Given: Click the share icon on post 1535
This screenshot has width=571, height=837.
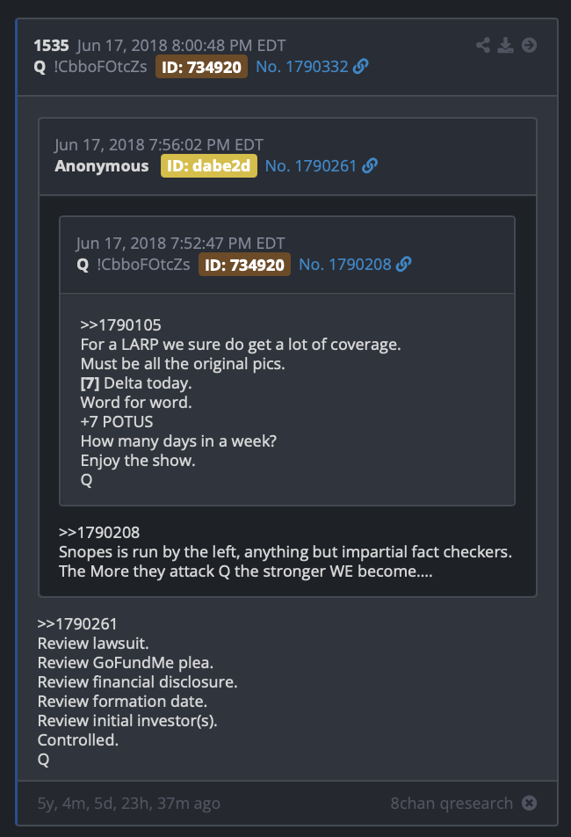Looking at the screenshot, I should point(483,45).
